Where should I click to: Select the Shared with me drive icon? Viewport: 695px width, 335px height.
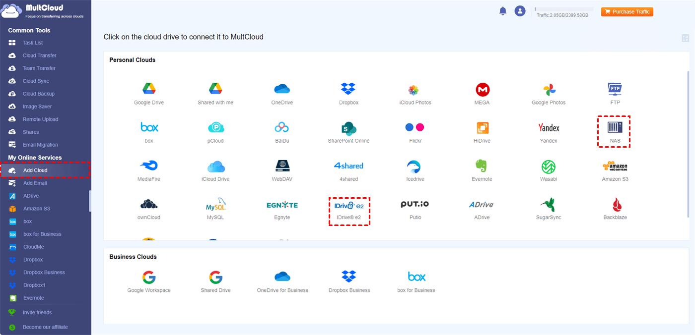pos(215,89)
